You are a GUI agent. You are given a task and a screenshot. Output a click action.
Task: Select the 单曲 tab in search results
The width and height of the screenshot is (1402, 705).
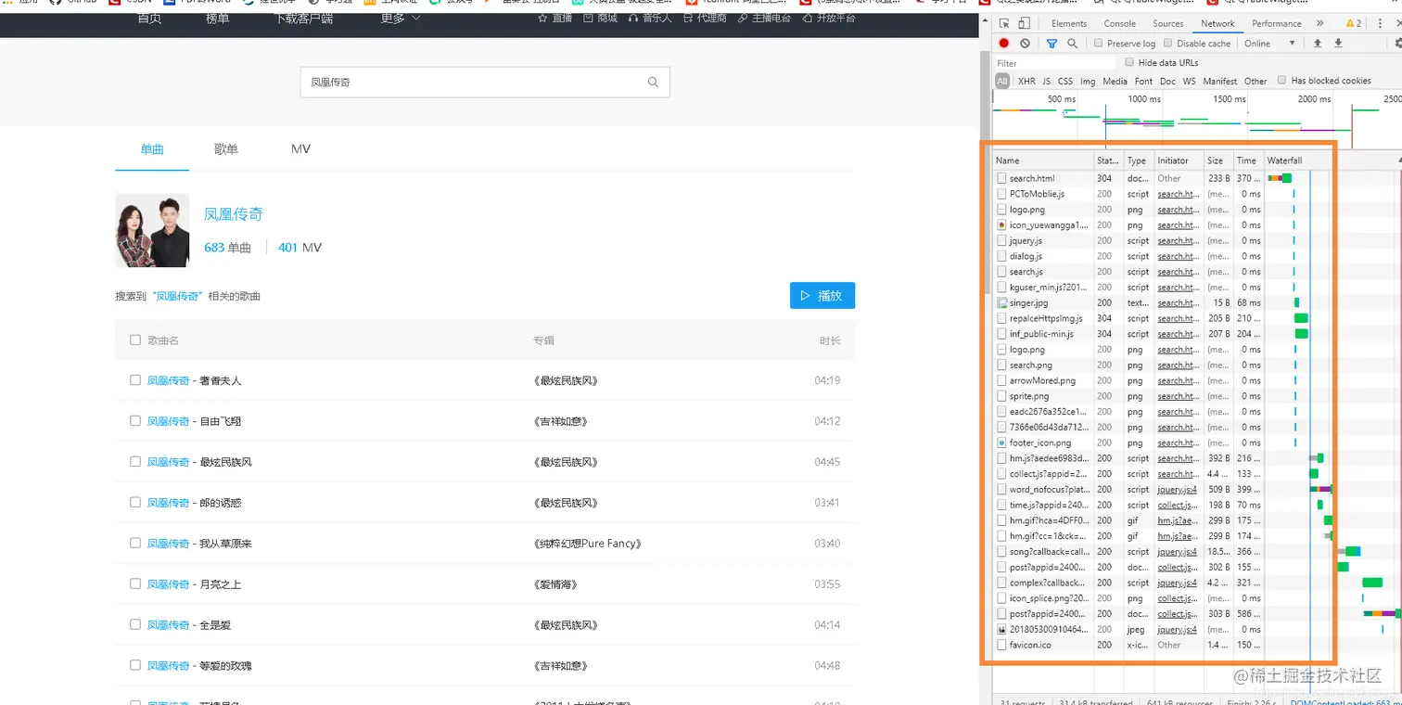click(152, 149)
